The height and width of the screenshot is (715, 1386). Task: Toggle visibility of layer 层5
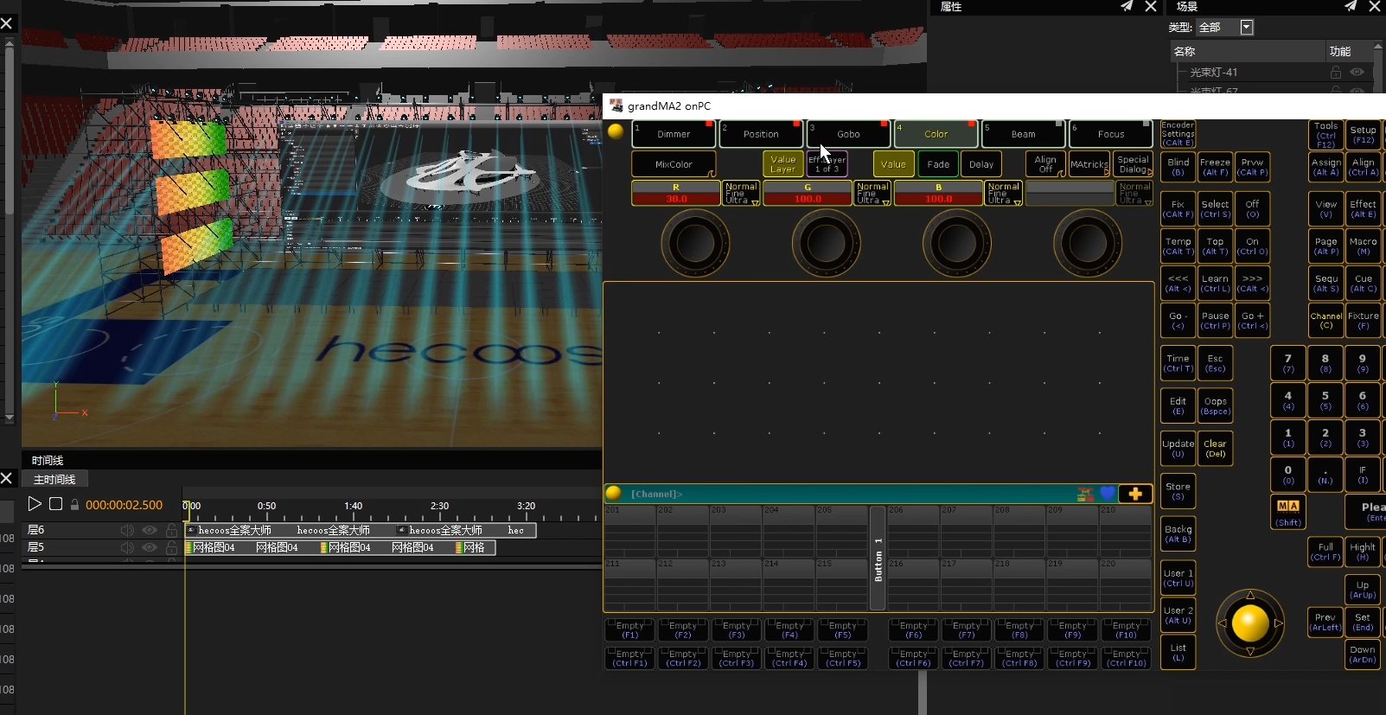pyautogui.click(x=150, y=547)
